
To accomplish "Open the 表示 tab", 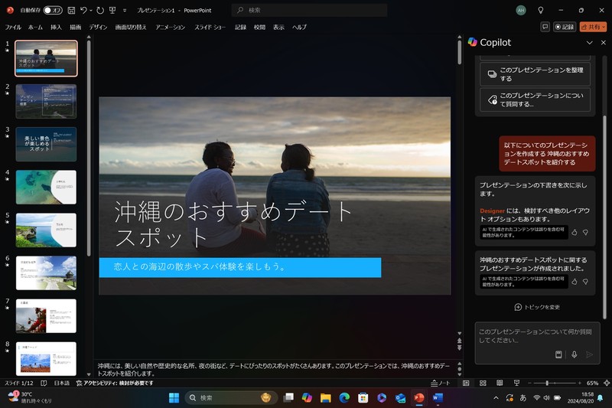I will tap(278, 27).
